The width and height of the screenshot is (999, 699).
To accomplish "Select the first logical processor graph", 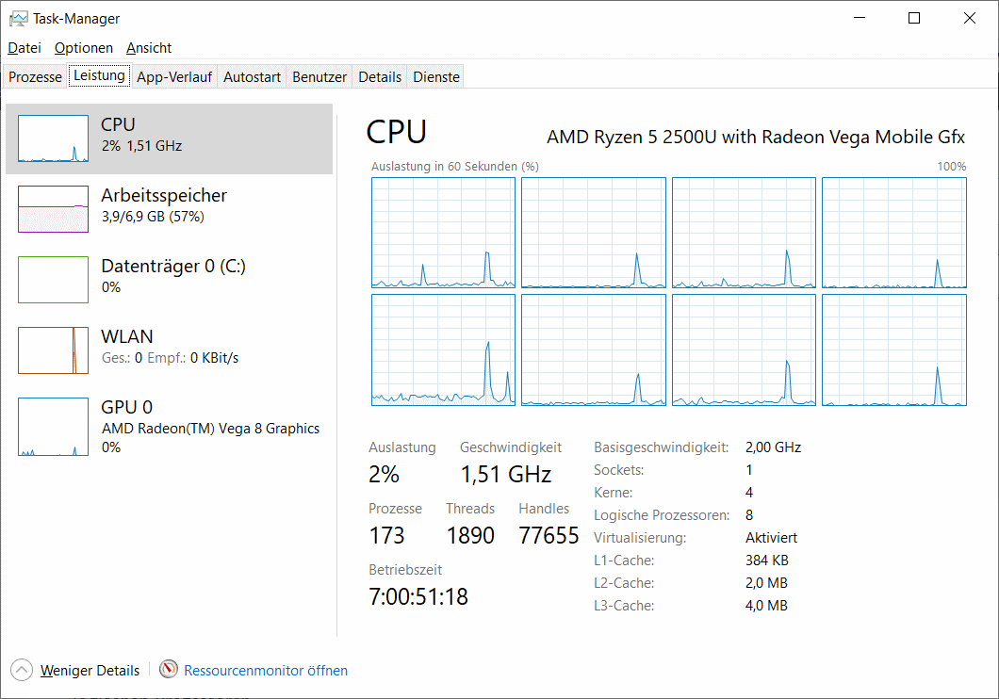I will tap(443, 232).
